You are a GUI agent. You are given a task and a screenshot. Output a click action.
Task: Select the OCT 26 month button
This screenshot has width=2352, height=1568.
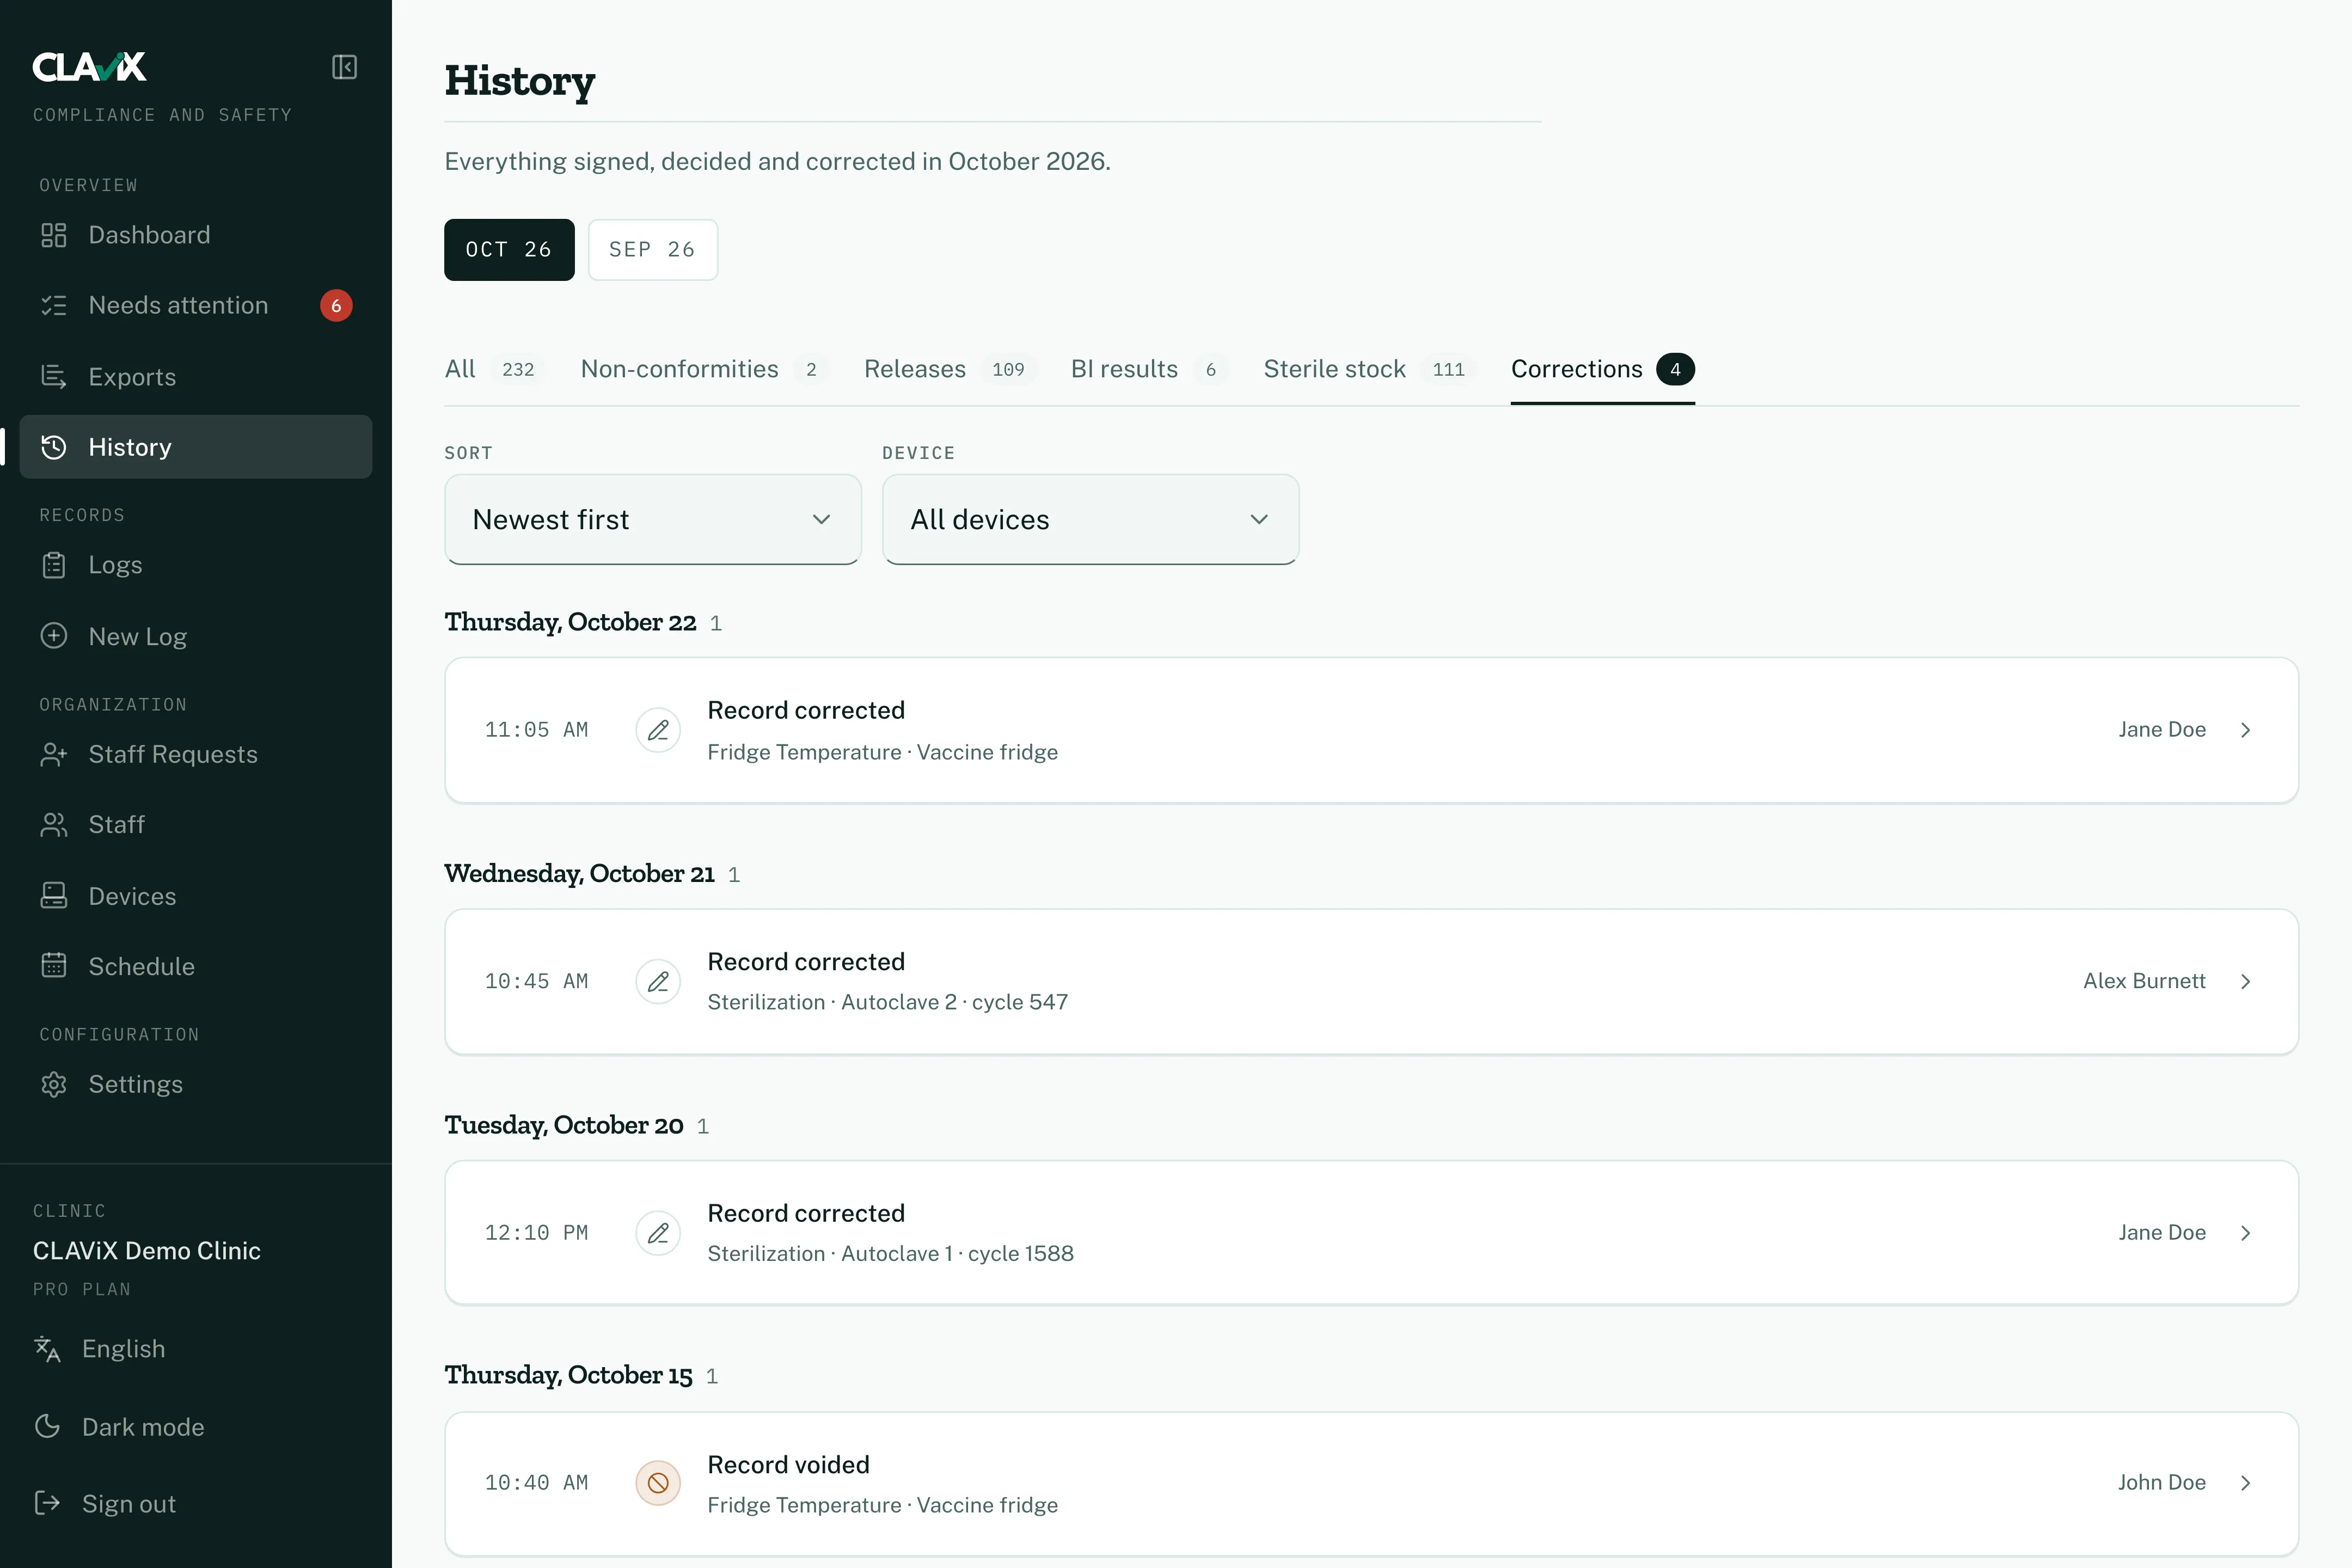point(509,250)
